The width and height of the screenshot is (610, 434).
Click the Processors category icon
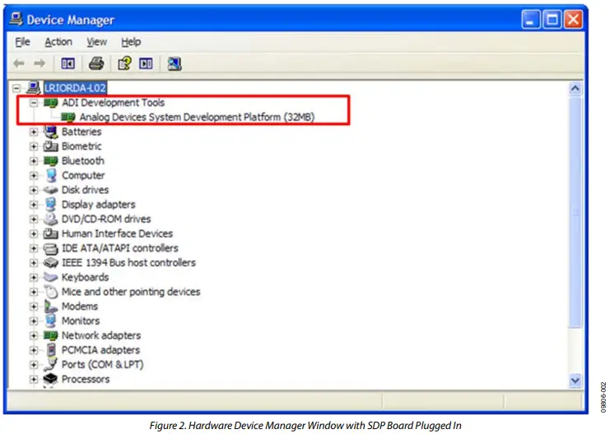(x=50, y=379)
